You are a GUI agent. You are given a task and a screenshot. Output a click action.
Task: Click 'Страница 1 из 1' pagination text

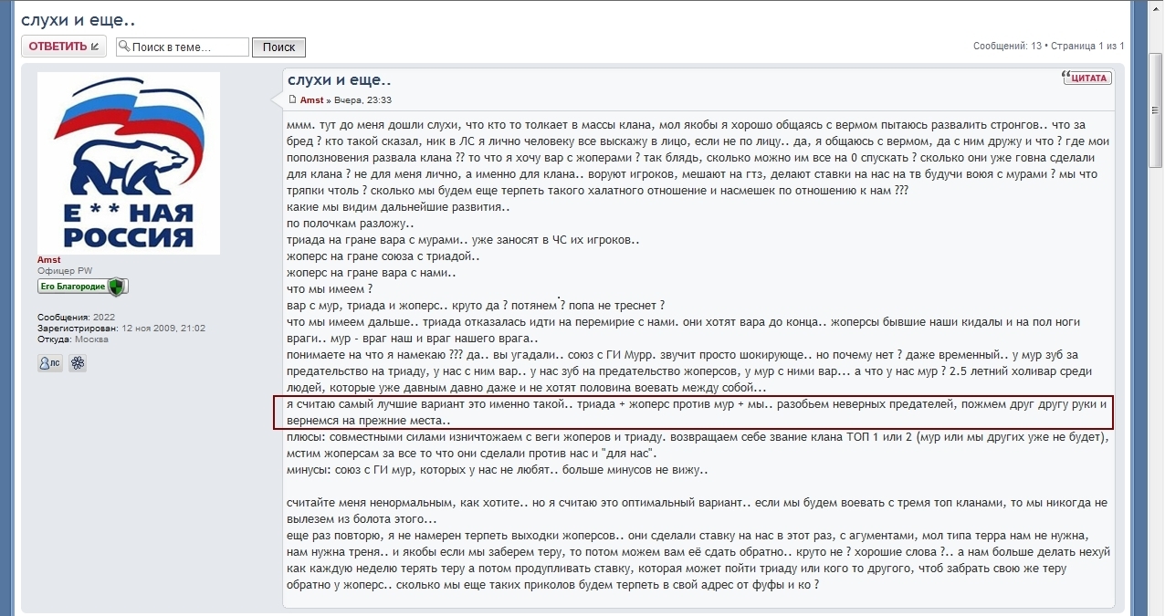(x=1087, y=46)
